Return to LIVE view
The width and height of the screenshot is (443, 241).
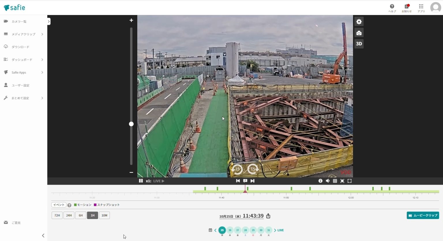pos(279,230)
